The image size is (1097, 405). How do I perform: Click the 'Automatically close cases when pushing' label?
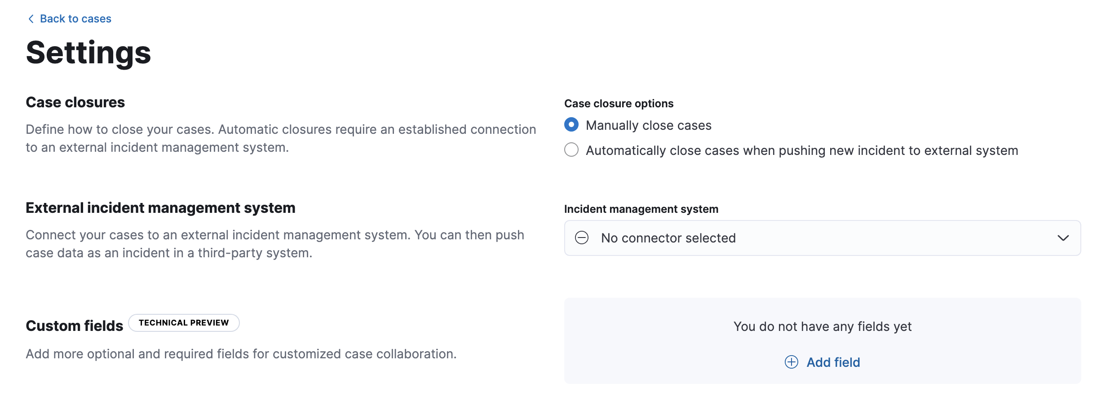(801, 150)
